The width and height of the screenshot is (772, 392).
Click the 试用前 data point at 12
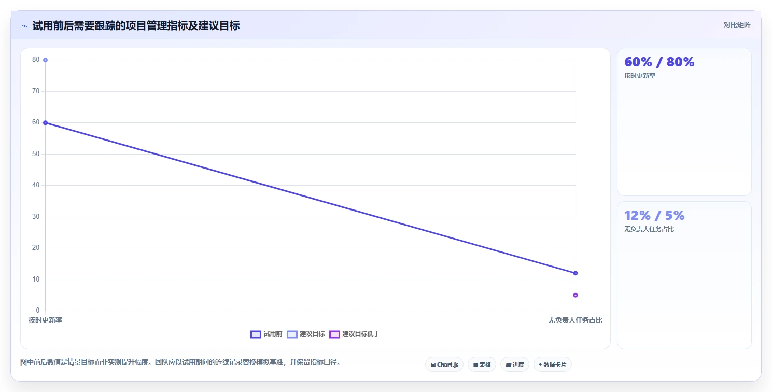[x=576, y=273]
